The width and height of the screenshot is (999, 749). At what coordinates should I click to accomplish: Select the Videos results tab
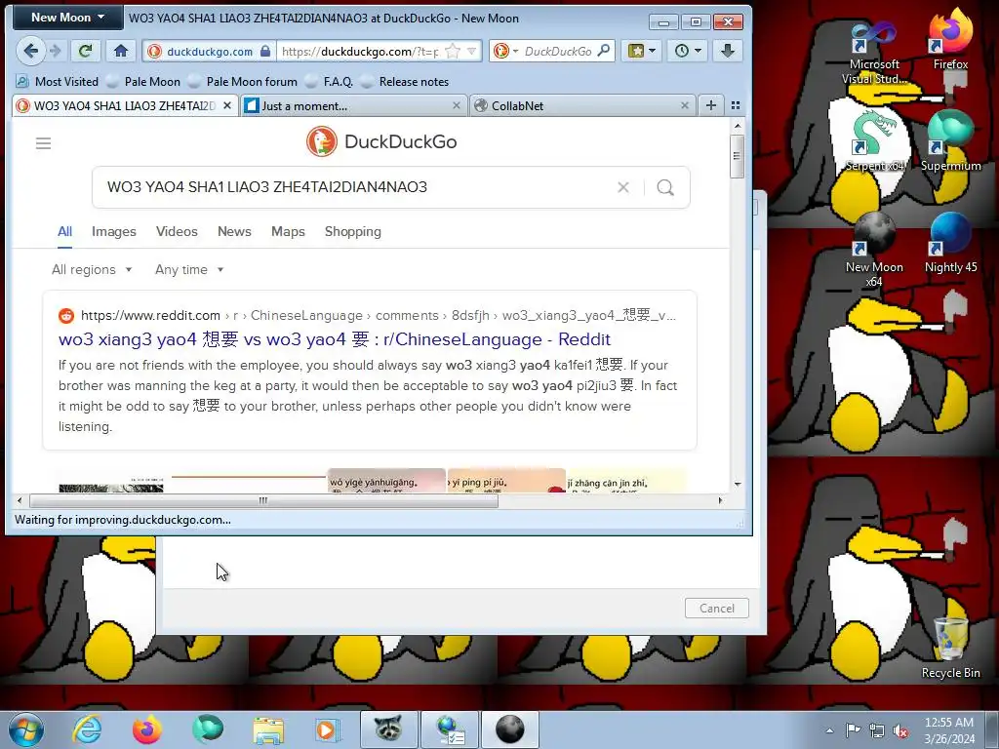[x=178, y=232]
